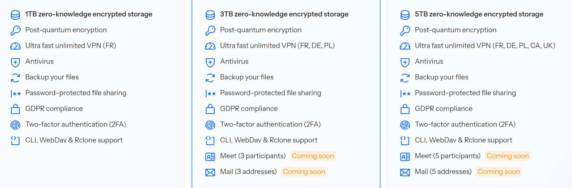Click the speedometer icon for VPN (FR, DE, PL)

click(x=210, y=46)
